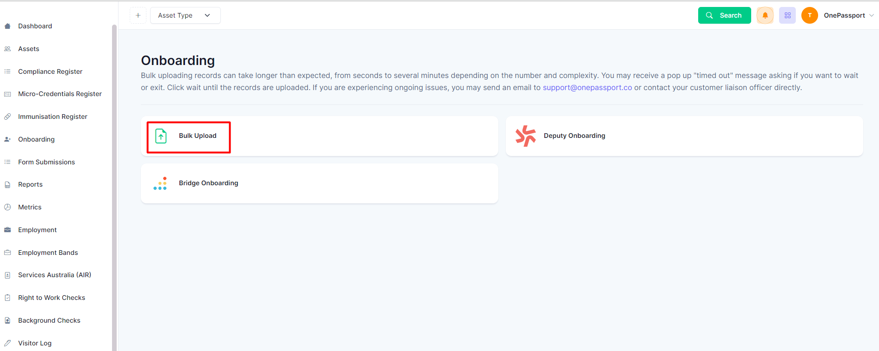Click the Bridge Onboarding dots logo
879x351 pixels.
point(160,183)
